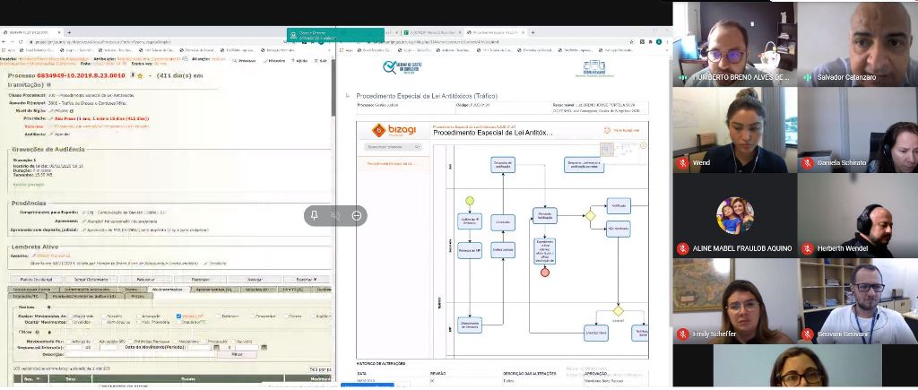Viewport: 918px width, 390px height.
Task: Switch to the Movimentações tab
Action: [x=168, y=290]
